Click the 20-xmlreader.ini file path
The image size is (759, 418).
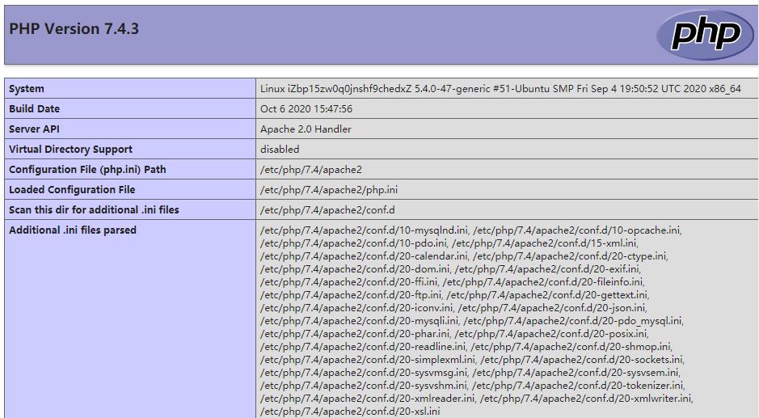click(368, 399)
